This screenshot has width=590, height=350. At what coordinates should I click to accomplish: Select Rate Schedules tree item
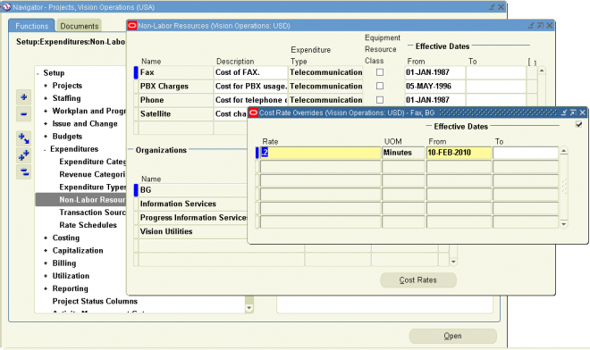(88, 225)
